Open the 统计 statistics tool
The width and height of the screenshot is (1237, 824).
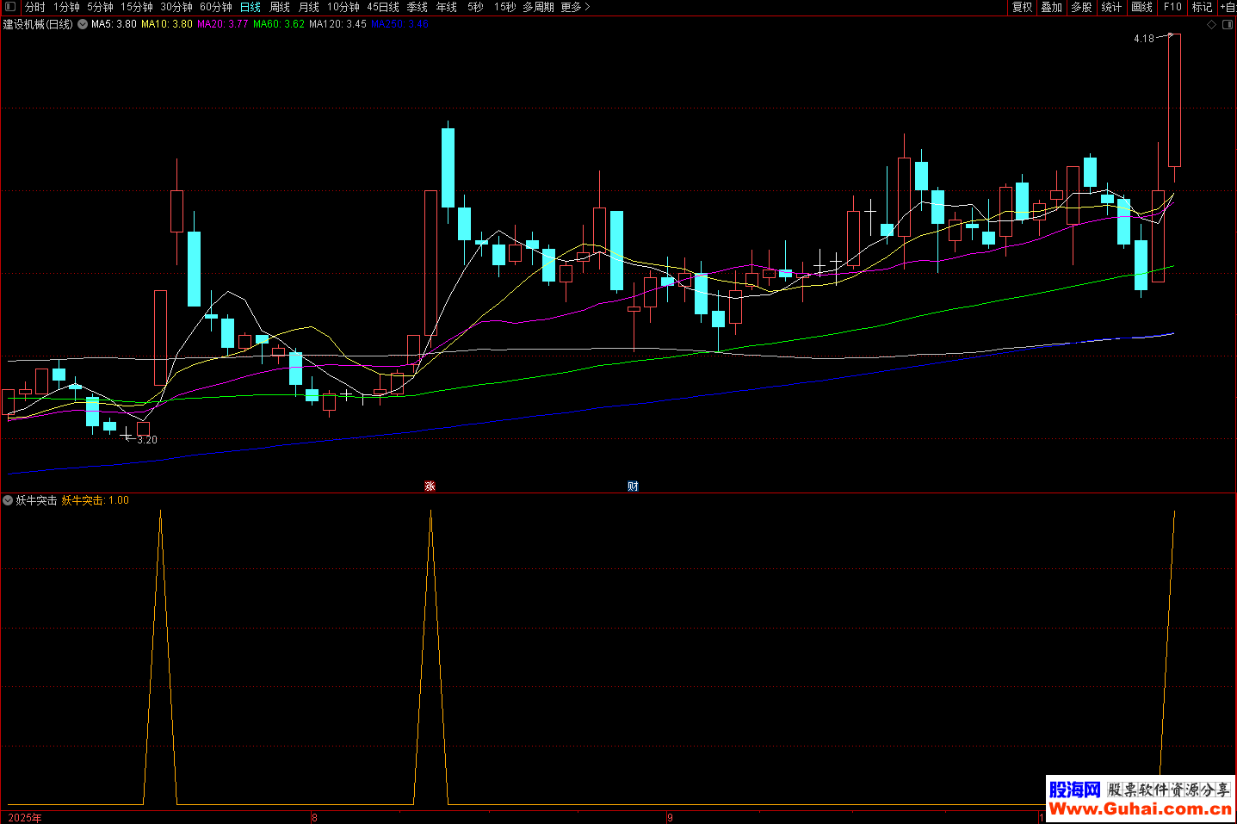point(1111,7)
